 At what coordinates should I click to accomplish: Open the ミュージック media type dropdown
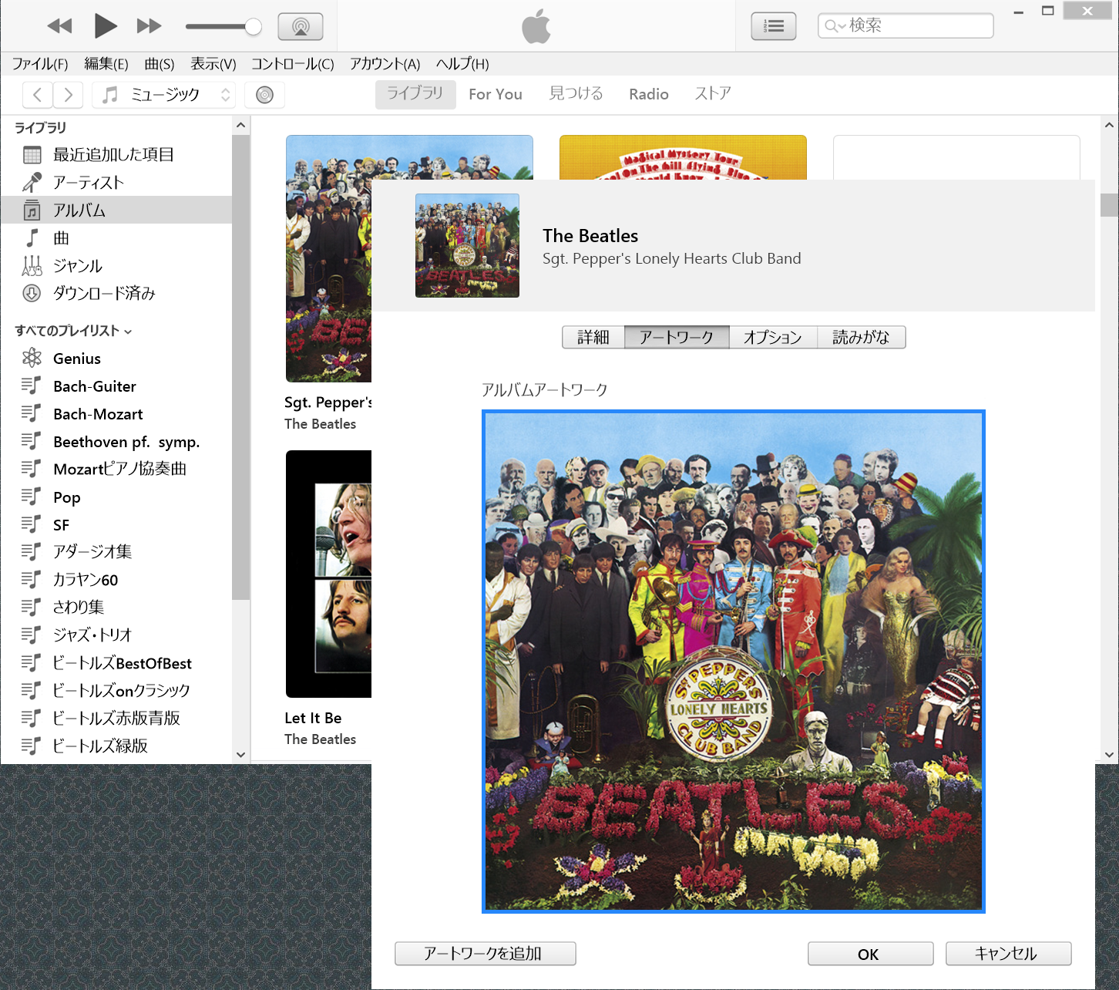click(x=164, y=95)
